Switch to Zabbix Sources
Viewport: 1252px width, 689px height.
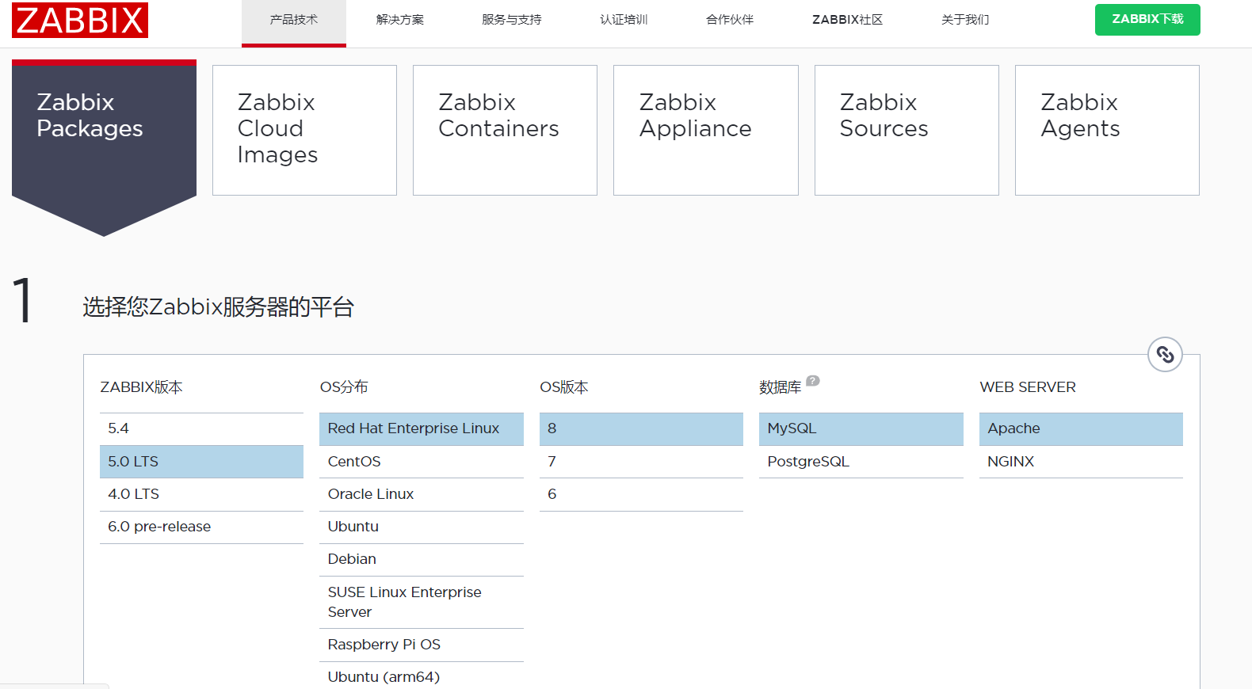click(907, 130)
